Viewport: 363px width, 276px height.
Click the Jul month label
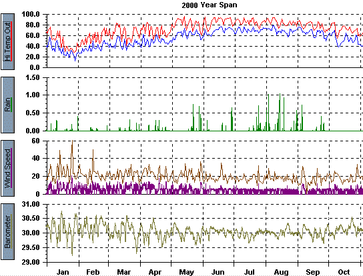click(250, 272)
